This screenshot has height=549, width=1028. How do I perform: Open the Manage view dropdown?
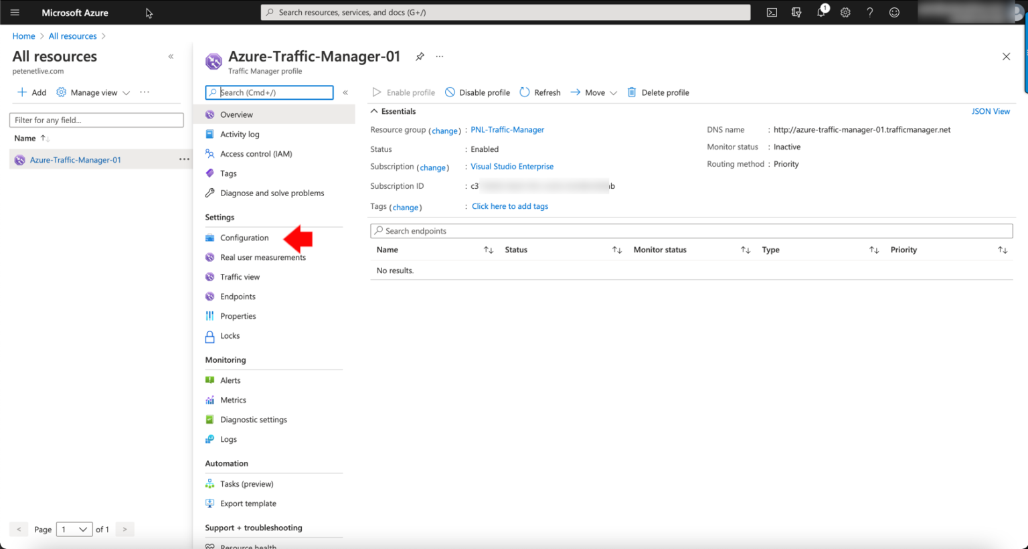click(93, 92)
